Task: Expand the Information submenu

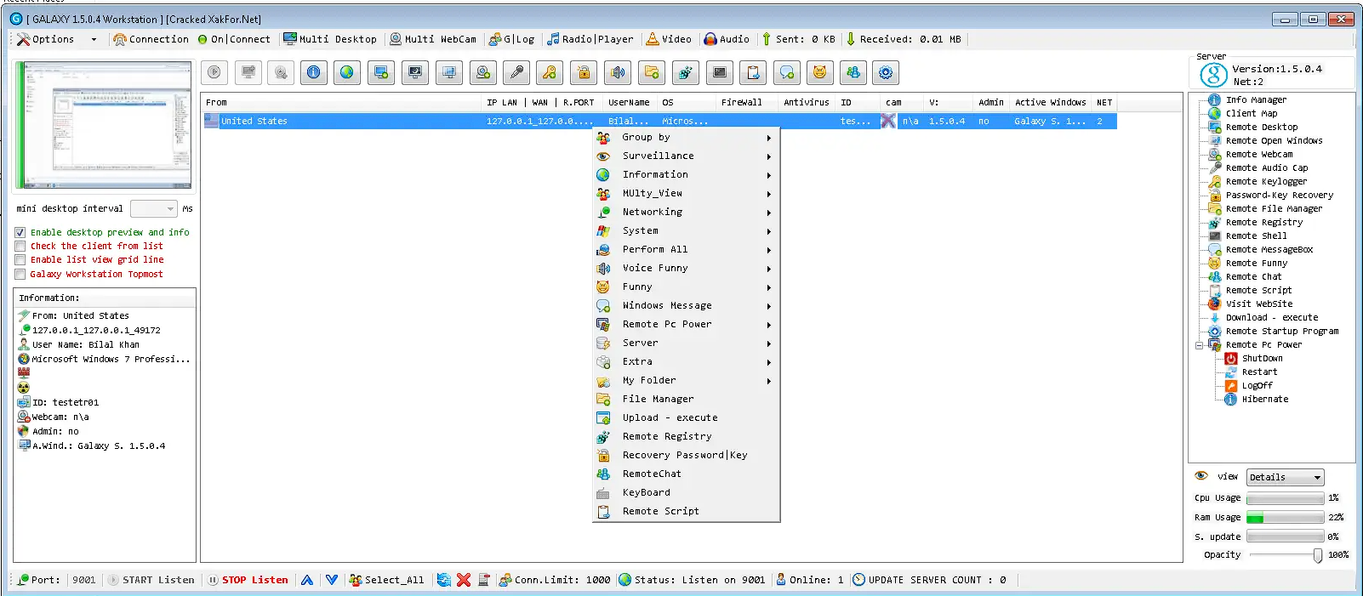Action: (686, 174)
